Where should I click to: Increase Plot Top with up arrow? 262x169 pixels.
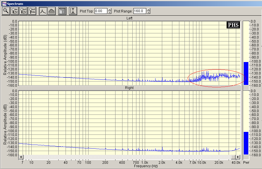coord(109,10)
